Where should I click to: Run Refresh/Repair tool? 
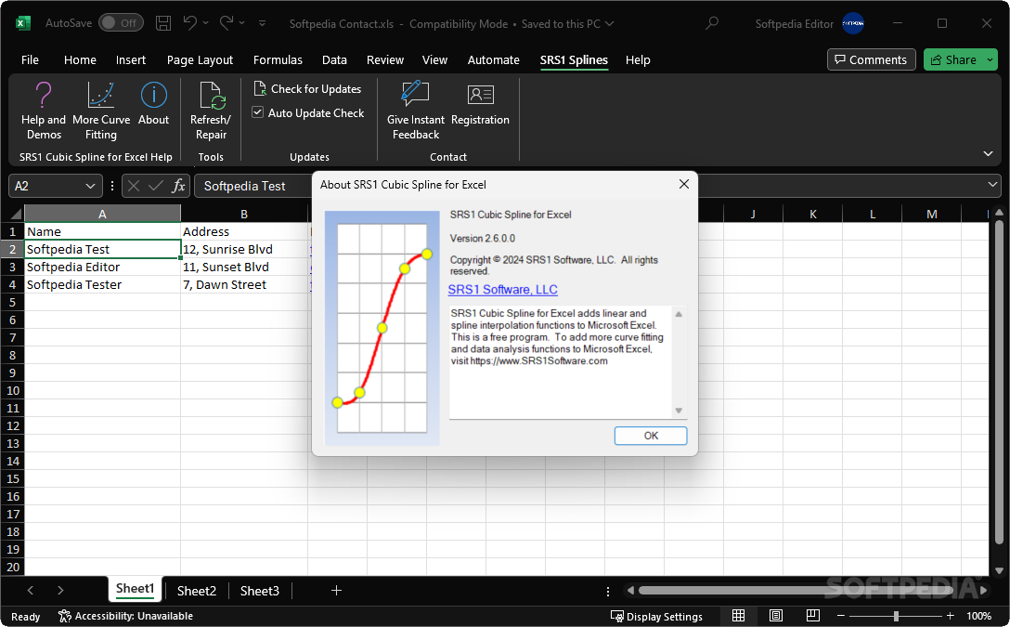point(211,111)
